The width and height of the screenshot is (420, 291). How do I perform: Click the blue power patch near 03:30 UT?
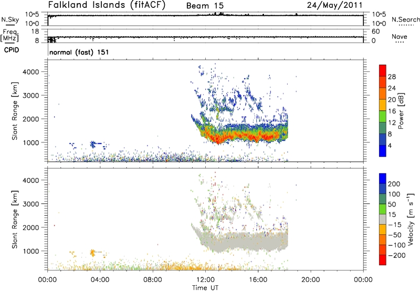[x=93, y=144]
